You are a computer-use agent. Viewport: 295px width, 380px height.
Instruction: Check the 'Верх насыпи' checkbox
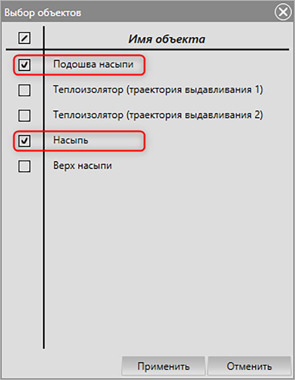(x=24, y=166)
